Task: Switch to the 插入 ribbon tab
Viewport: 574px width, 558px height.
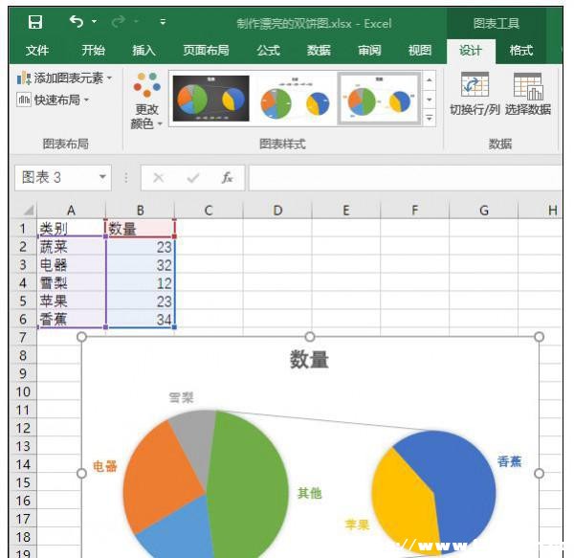Action: (143, 50)
